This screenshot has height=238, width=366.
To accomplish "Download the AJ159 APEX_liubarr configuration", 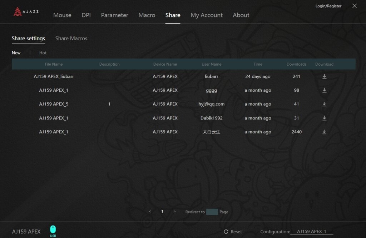I will 324,76.
